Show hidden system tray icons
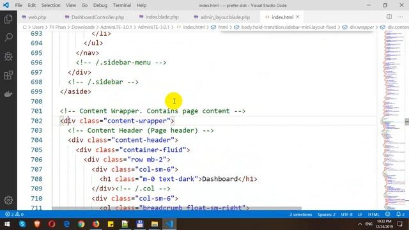This screenshot has height=230, width=409. (x=360, y=224)
